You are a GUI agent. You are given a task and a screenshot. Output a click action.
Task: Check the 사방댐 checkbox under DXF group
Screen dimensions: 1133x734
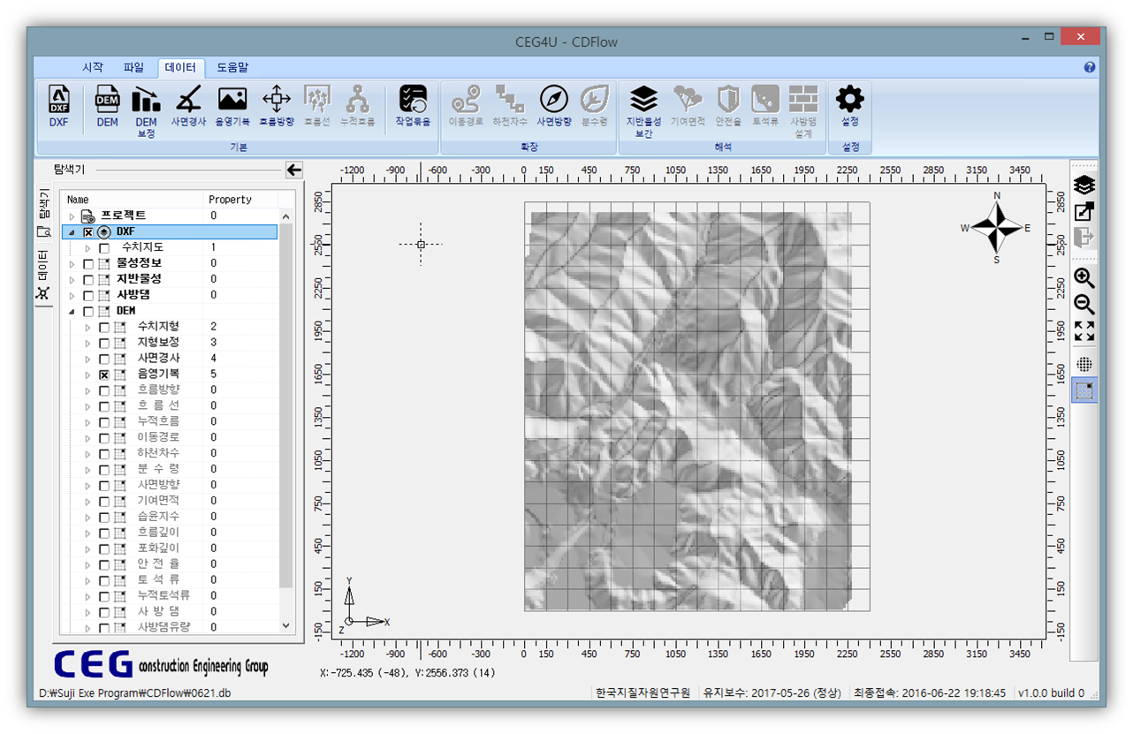pyautogui.click(x=88, y=296)
